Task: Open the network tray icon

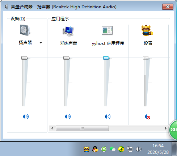Action: click(x=130, y=149)
